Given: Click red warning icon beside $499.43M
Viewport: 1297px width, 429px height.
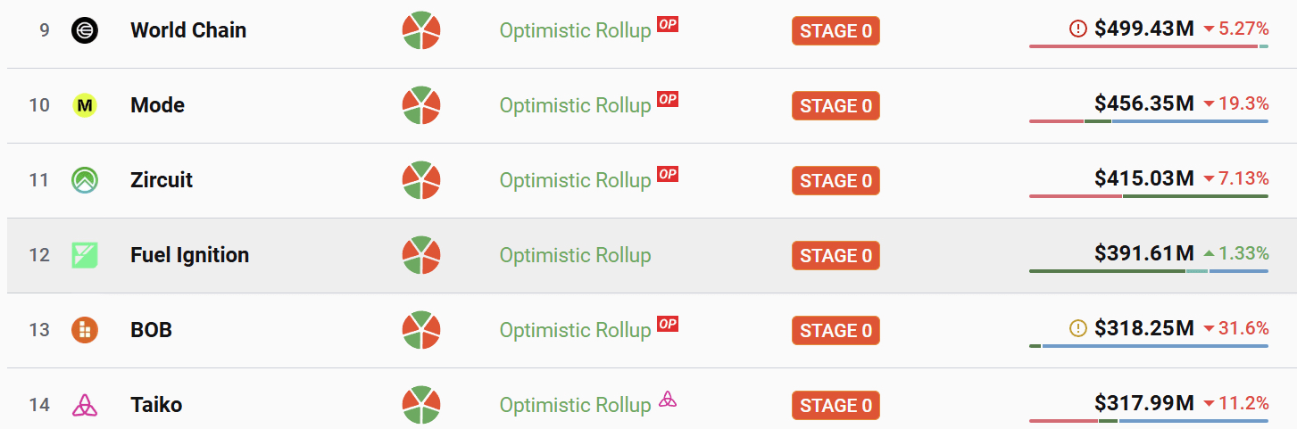Looking at the screenshot, I should tap(1078, 29).
